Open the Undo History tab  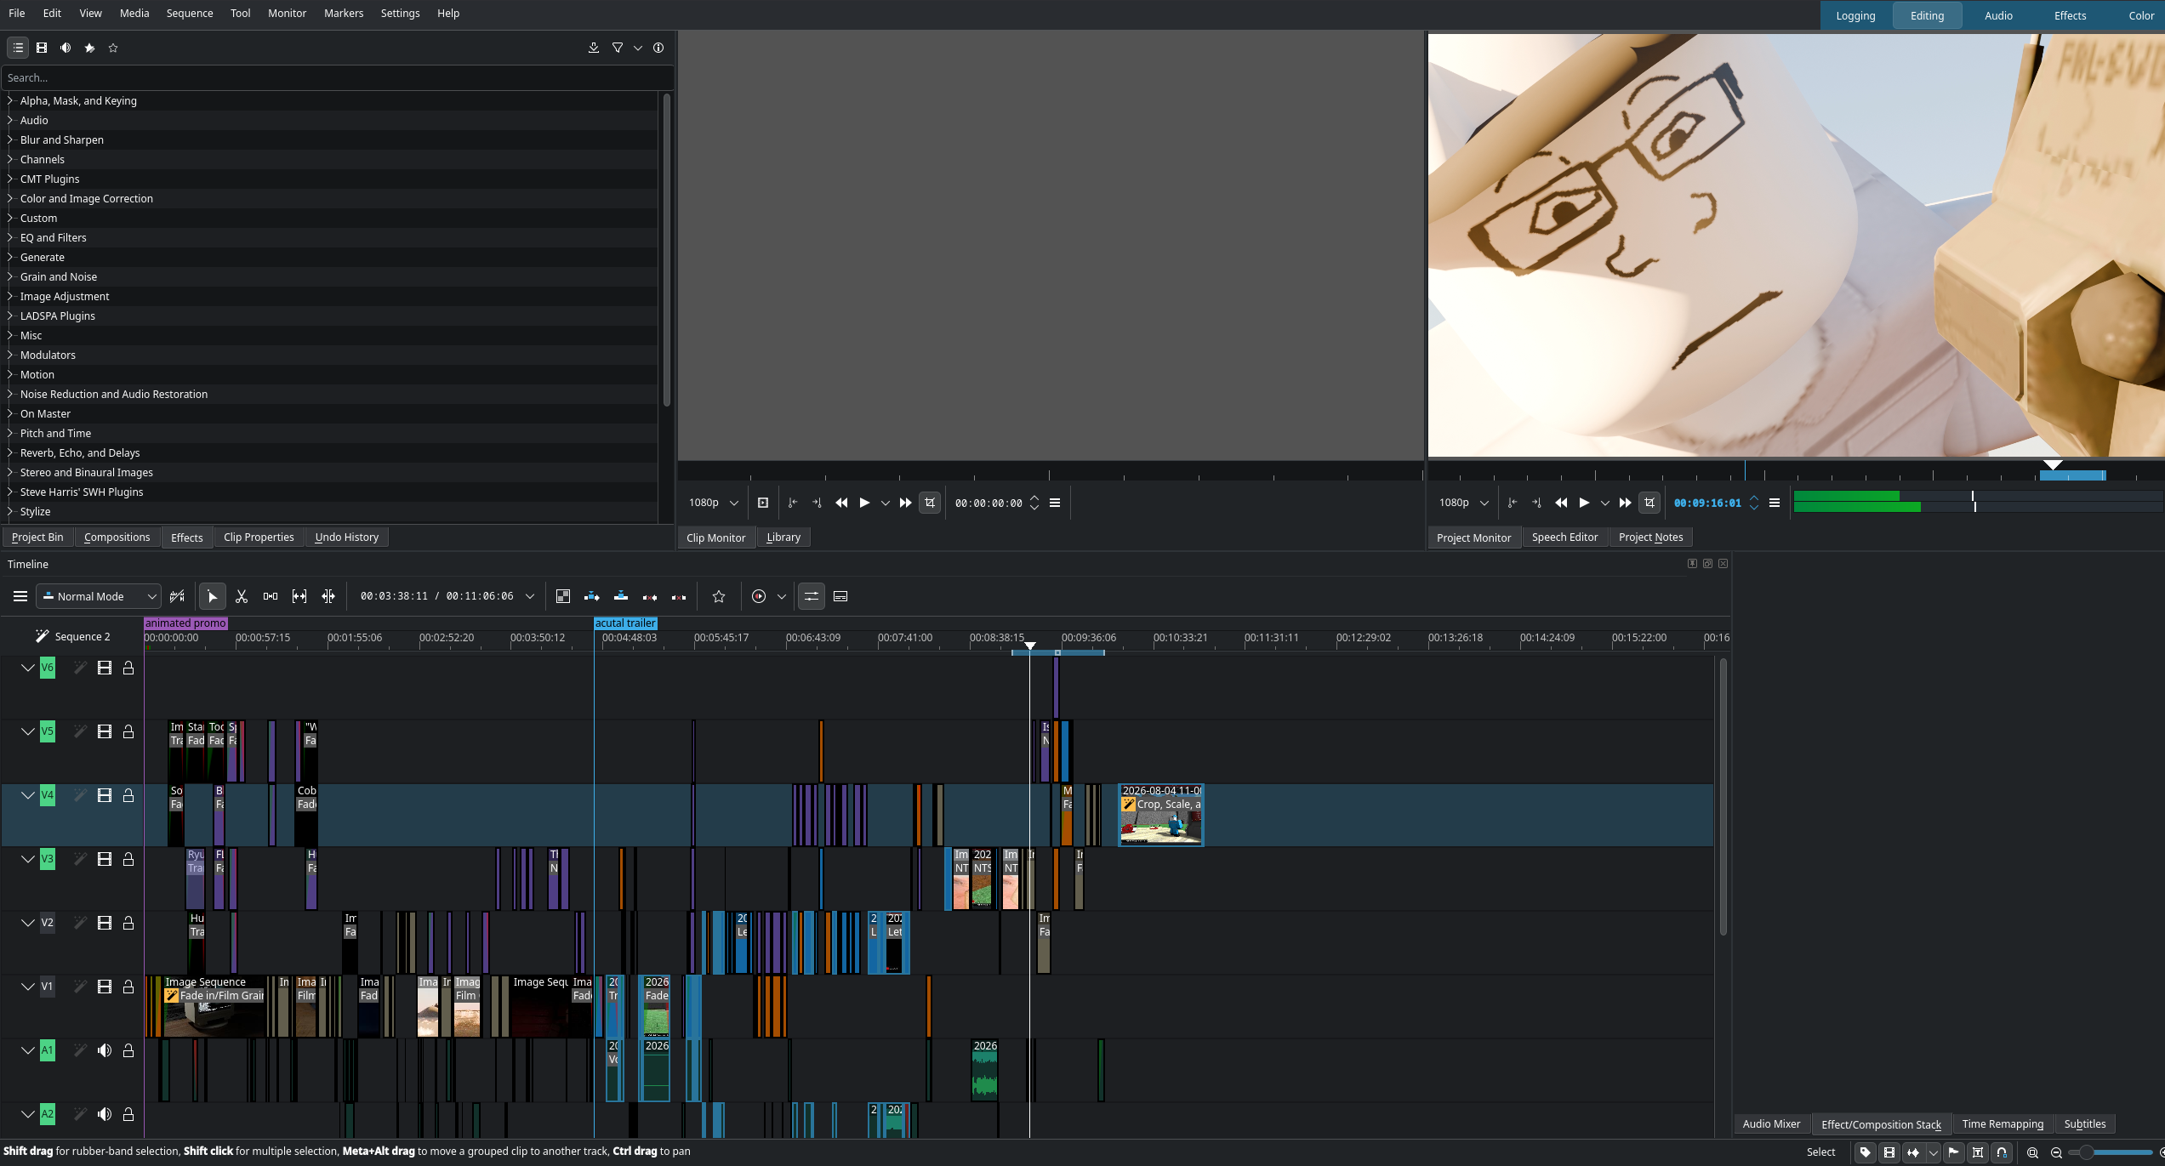coord(347,537)
